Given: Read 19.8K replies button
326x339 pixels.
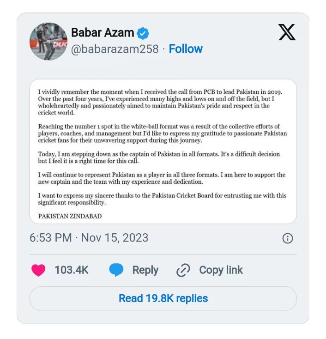Looking at the screenshot, I should coord(163,298).
